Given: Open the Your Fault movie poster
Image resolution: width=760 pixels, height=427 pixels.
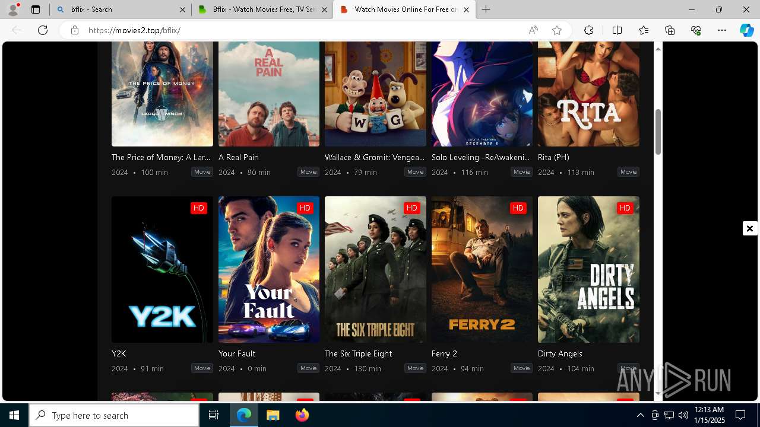Looking at the screenshot, I should 269,269.
